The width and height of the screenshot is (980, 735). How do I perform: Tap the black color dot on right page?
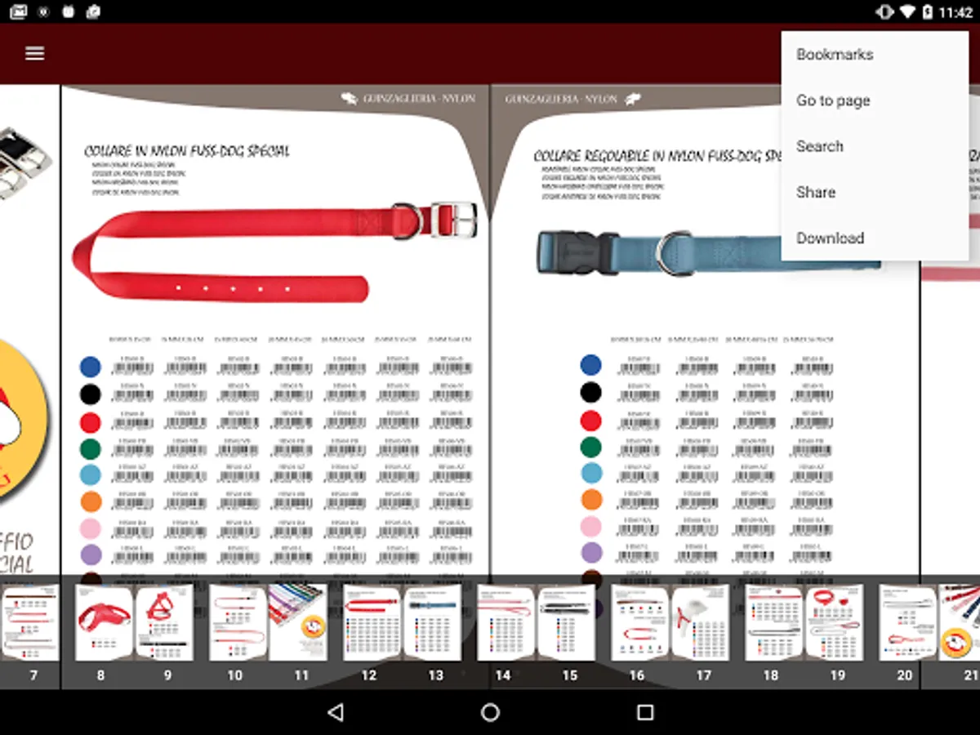click(x=590, y=393)
